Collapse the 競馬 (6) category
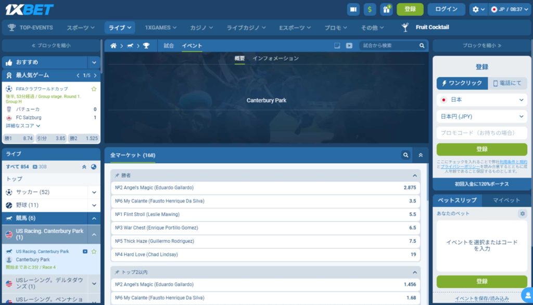Viewport: 533px width, 305px height. 94,218
